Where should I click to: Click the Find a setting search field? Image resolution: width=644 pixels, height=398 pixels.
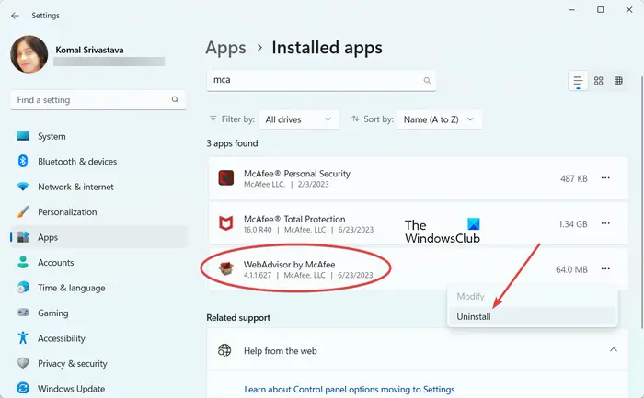pyautogui.click(x=98, y=99)
